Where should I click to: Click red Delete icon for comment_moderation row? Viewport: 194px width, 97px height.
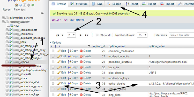point(81,51)
